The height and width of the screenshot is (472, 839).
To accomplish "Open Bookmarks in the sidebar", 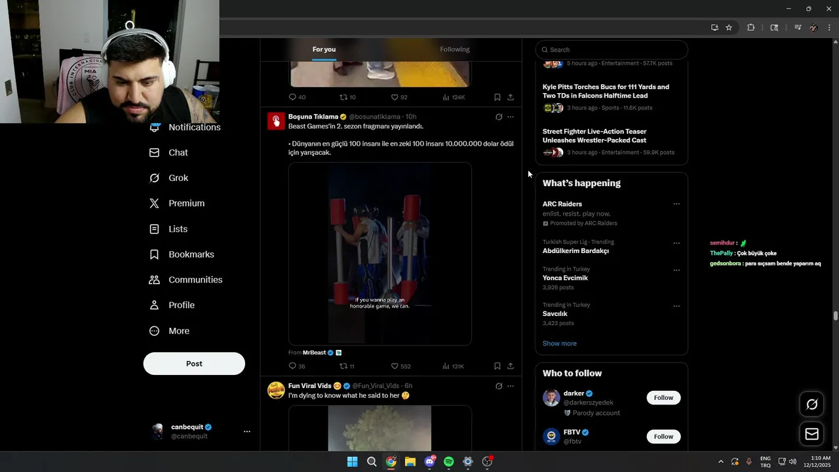I will pyautogui.click(x=182, y=254).
